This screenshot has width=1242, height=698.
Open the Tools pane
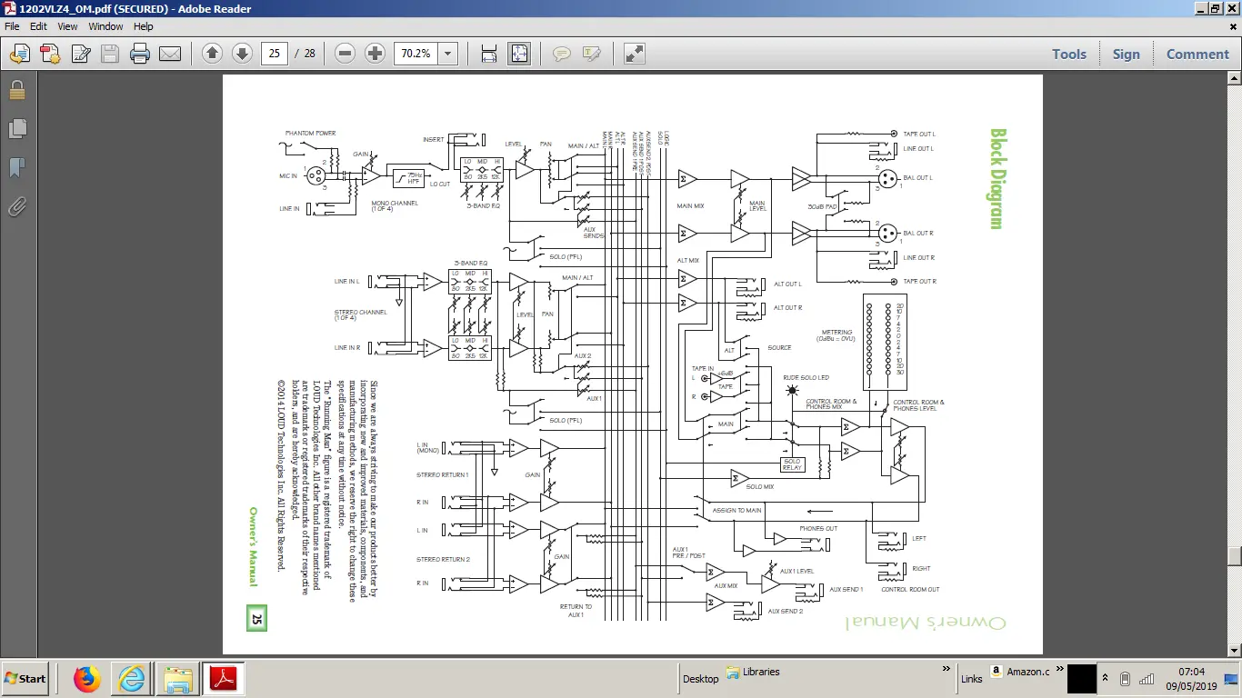coord(1068,54)
